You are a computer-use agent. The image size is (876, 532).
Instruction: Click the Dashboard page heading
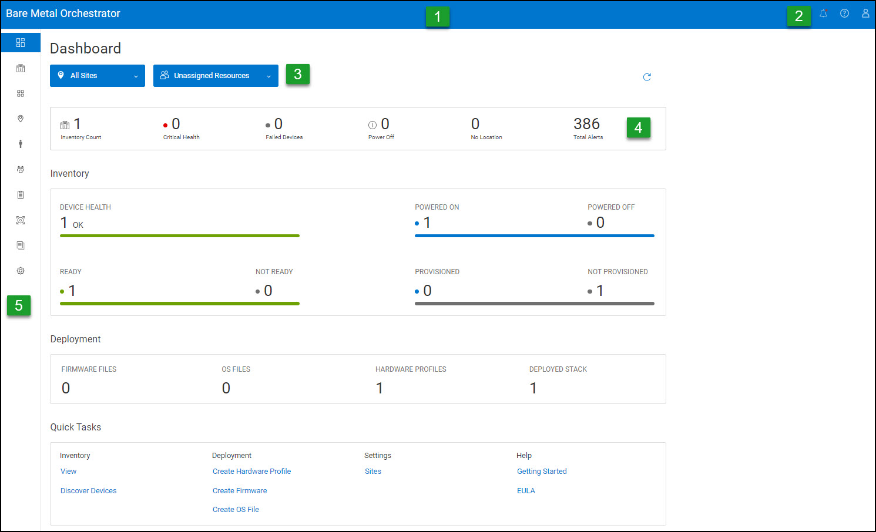coord(86,48)
